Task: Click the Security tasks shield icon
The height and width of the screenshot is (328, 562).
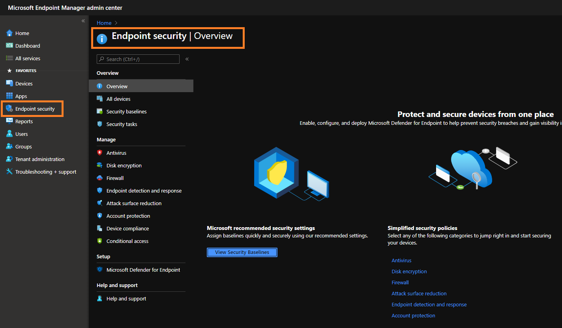Action: pos(100,124)
